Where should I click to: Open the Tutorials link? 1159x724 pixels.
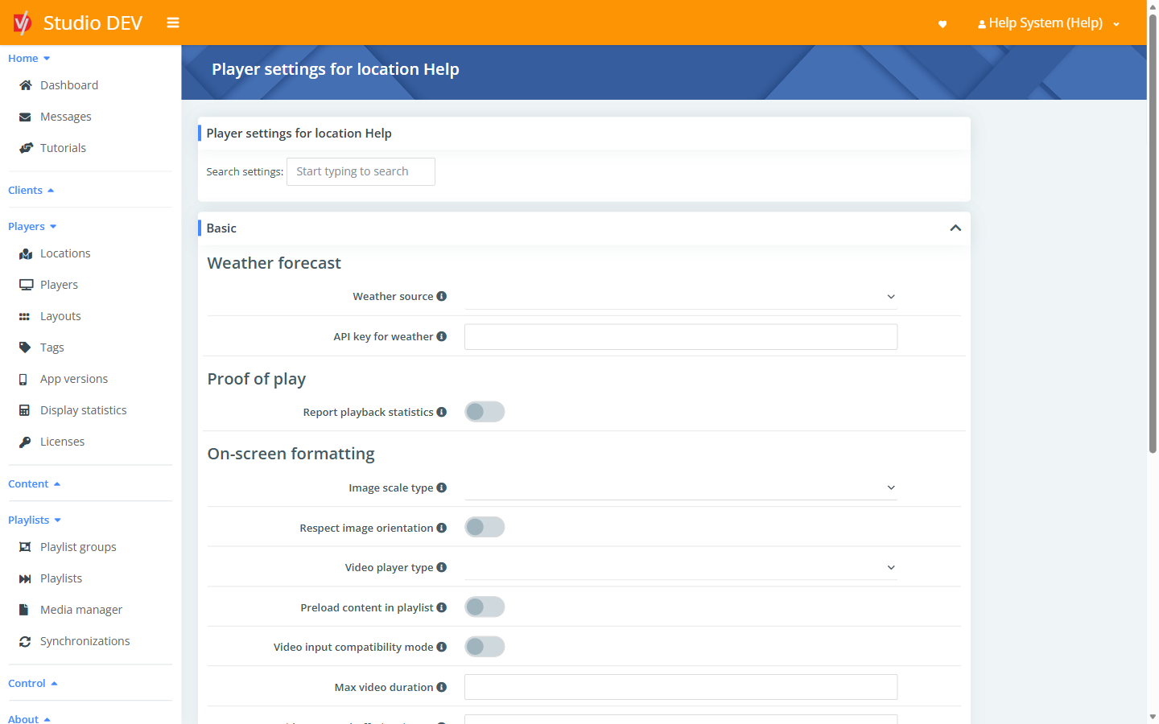pyautogui.click(x=63, y=148)
